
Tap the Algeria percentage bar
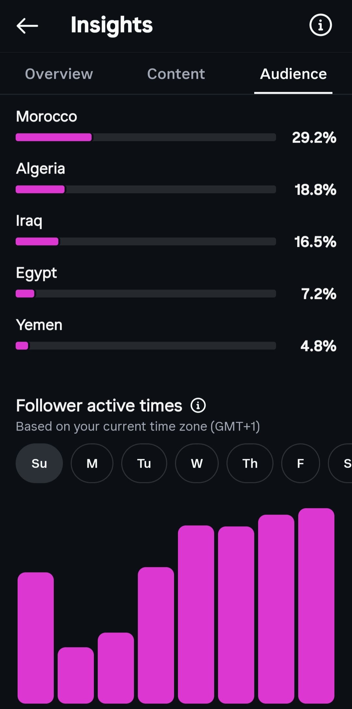coord(146,189)
